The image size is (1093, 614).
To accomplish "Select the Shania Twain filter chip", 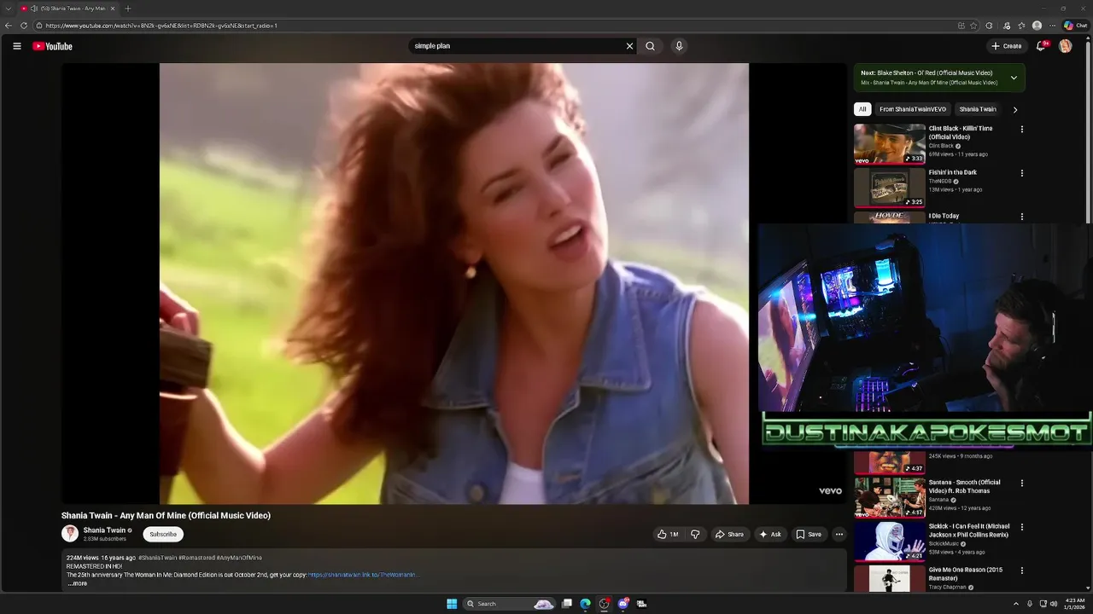I will (x=978, y=109).
